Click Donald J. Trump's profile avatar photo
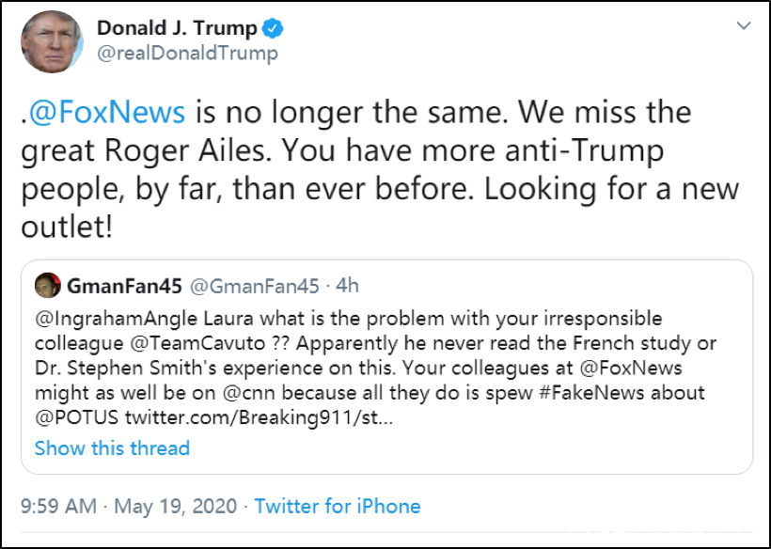The width and height of the screenshot is (771, 549). (x=53, y=41)
